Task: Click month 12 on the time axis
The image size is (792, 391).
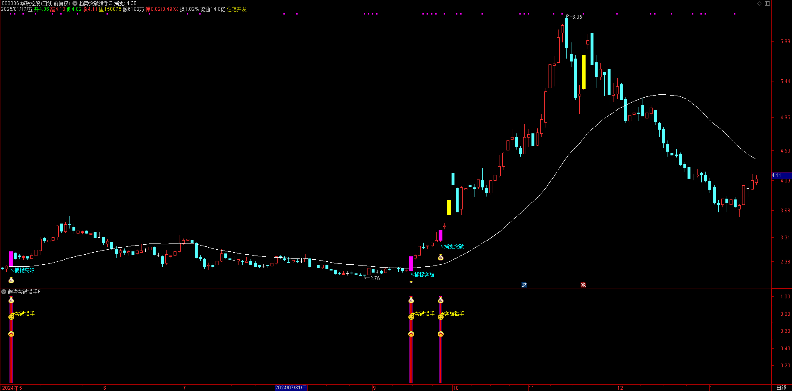Action: click(x=620, y=388)
